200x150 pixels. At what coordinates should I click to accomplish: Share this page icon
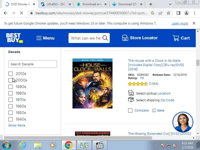160,13
